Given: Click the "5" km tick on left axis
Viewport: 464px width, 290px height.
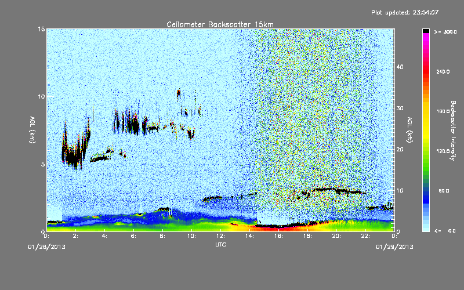Looking at the screenshot, I should [43, 164].
